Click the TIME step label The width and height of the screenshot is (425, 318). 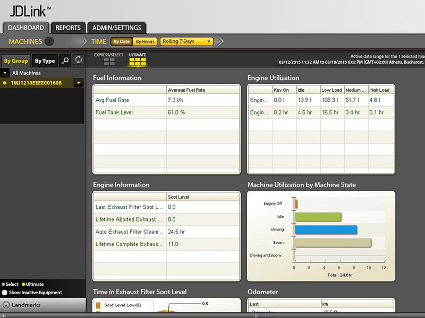pos(99,42)
